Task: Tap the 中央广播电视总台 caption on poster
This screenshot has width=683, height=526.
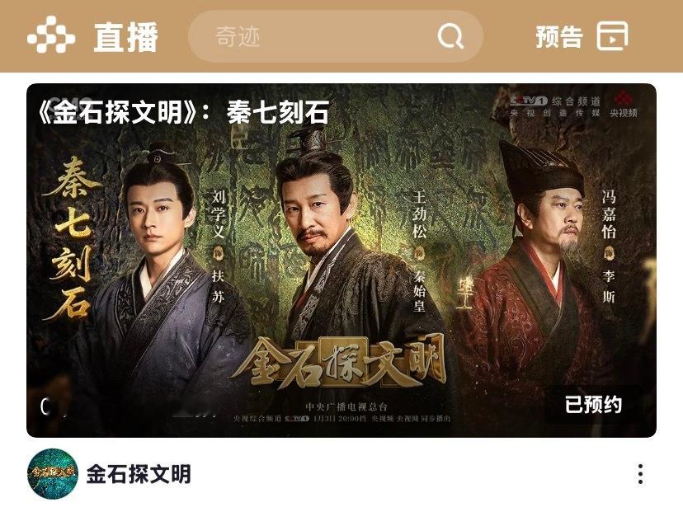Action: click(346, 406)
